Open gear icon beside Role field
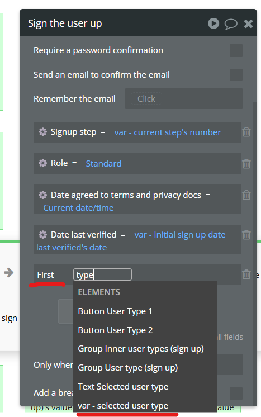Image resolution: width=261 pixels, height=417 pixels. (x=42, y=163)
